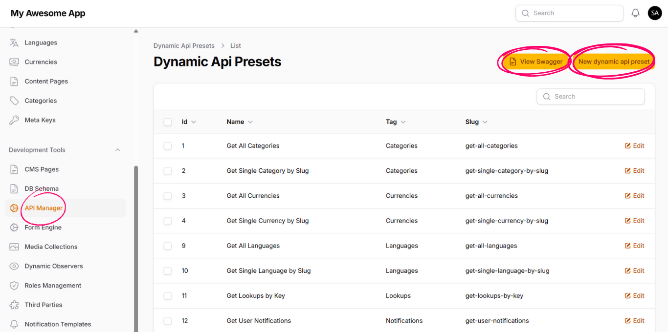Click the sidebar vertical scrollbar
This screenshot has height=332, width=668.
(x=136, y=244)
